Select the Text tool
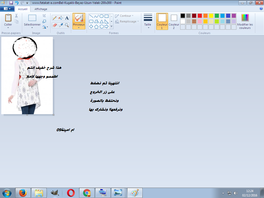This screenshot has height=198, width=264. click(x=67, y=18)
